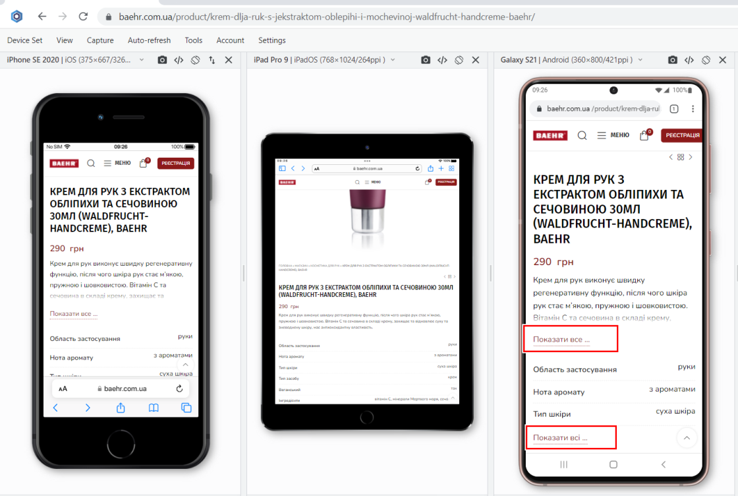Click the hexagon extension icon in the toolbar

(16, 16)
